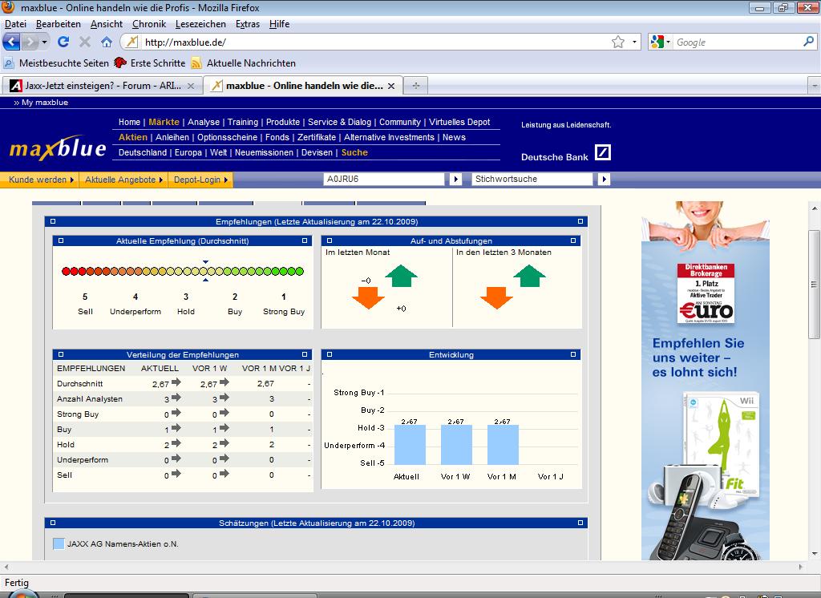Expand the Aktuelle Angebote dropdown
Viewport: 821px width, 598px height.
pos(123,180)
